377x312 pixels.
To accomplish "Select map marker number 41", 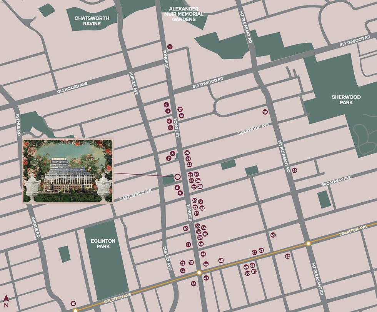I will pos(203,254).
